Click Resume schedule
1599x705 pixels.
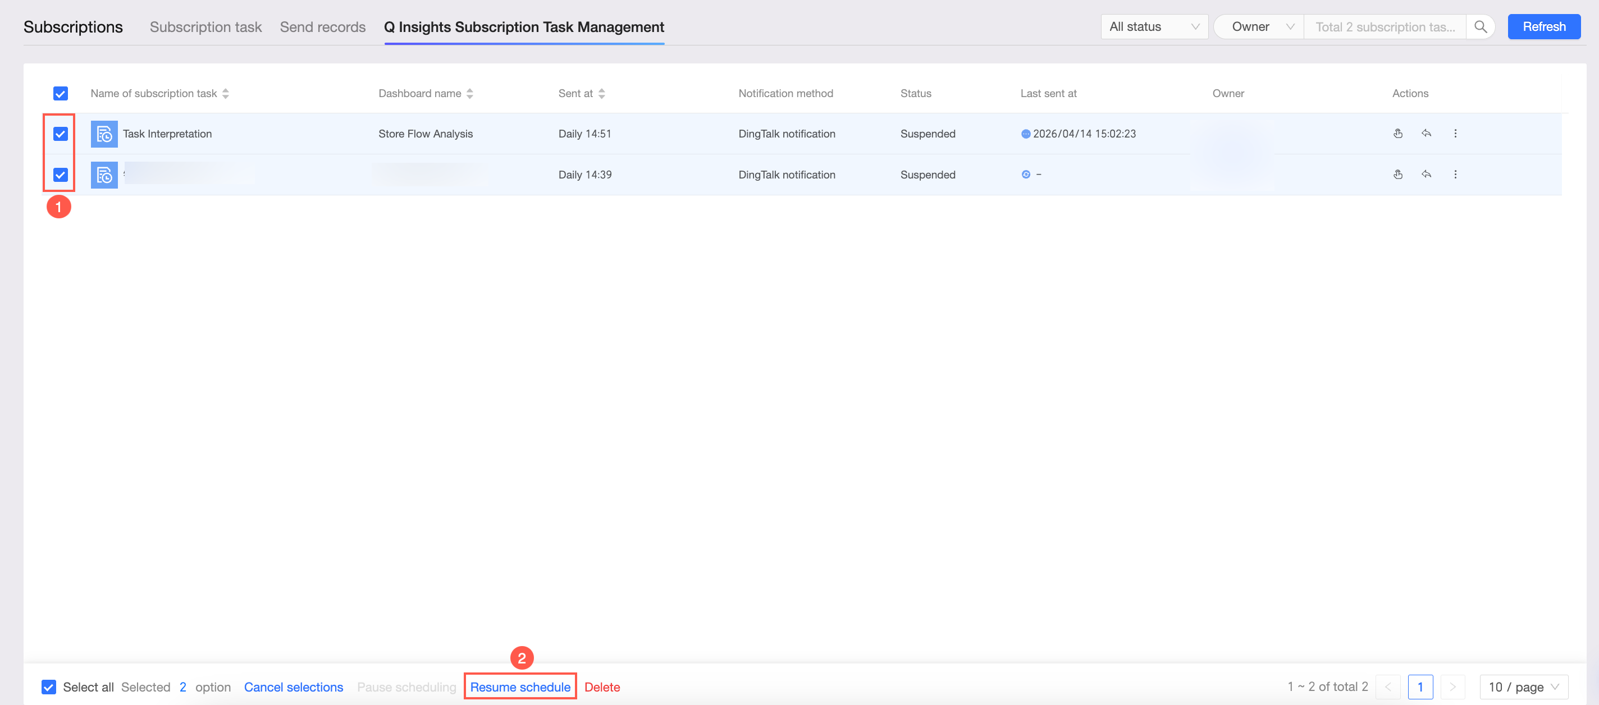(520, 687)
